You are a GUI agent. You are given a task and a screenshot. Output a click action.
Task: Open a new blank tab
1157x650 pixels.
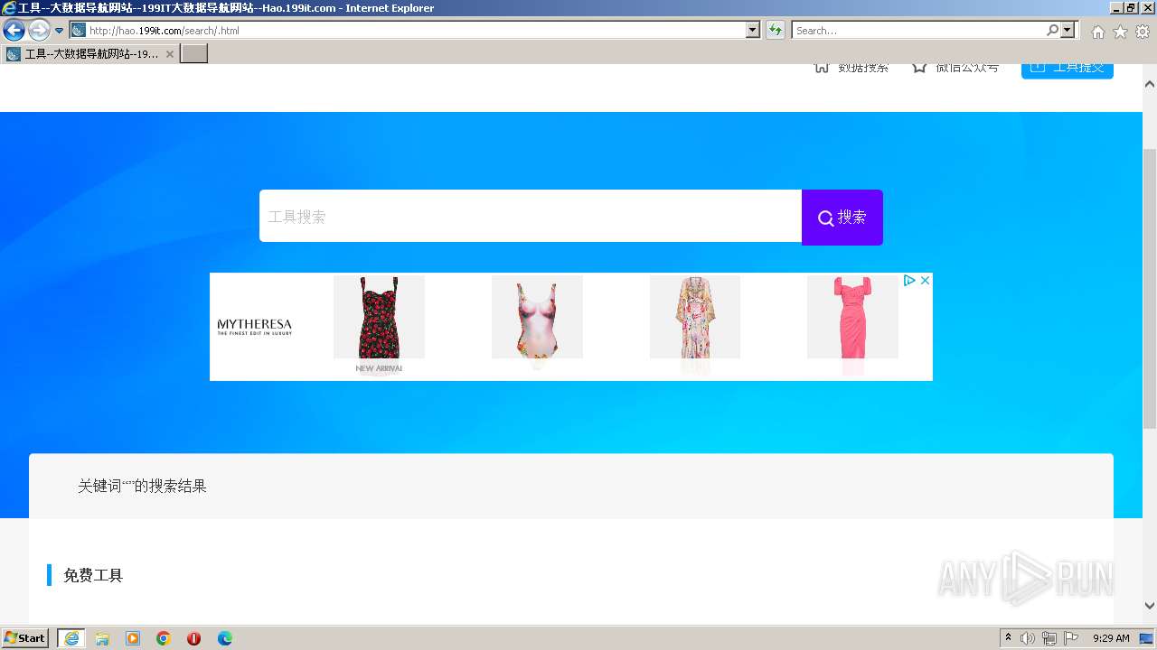click(194, 54)
